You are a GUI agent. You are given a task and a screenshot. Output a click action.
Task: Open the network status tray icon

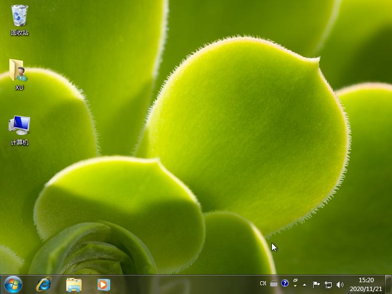click(328, 283)
